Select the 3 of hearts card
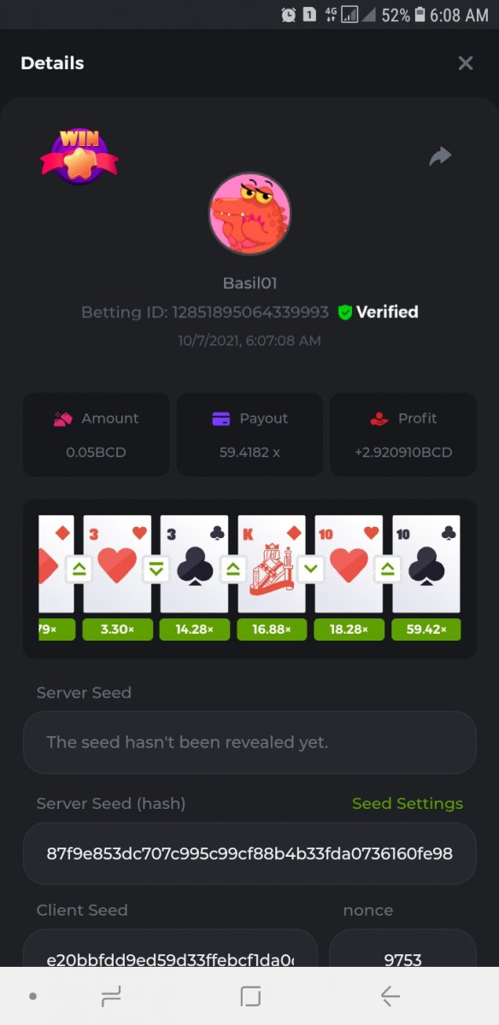 (x=117, y=564)
